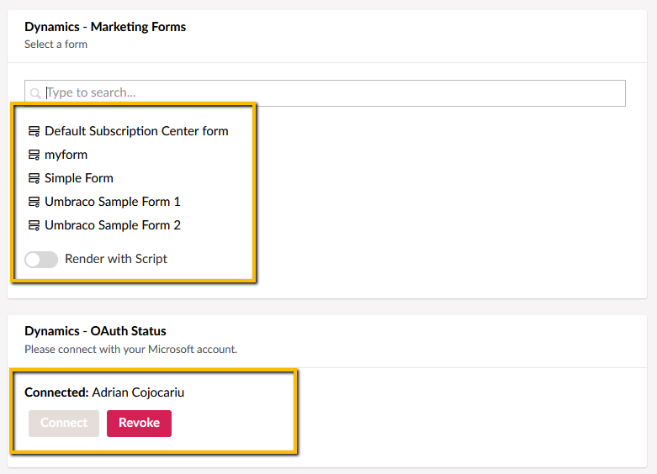Click the Render with Script label
Image resolution: width=657 pixels, height=474 pixels.
tap(116, 259)
